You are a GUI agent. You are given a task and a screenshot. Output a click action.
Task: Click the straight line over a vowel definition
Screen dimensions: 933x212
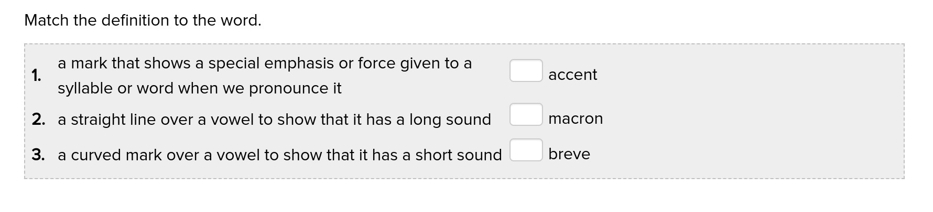click(x=274, y=120)
